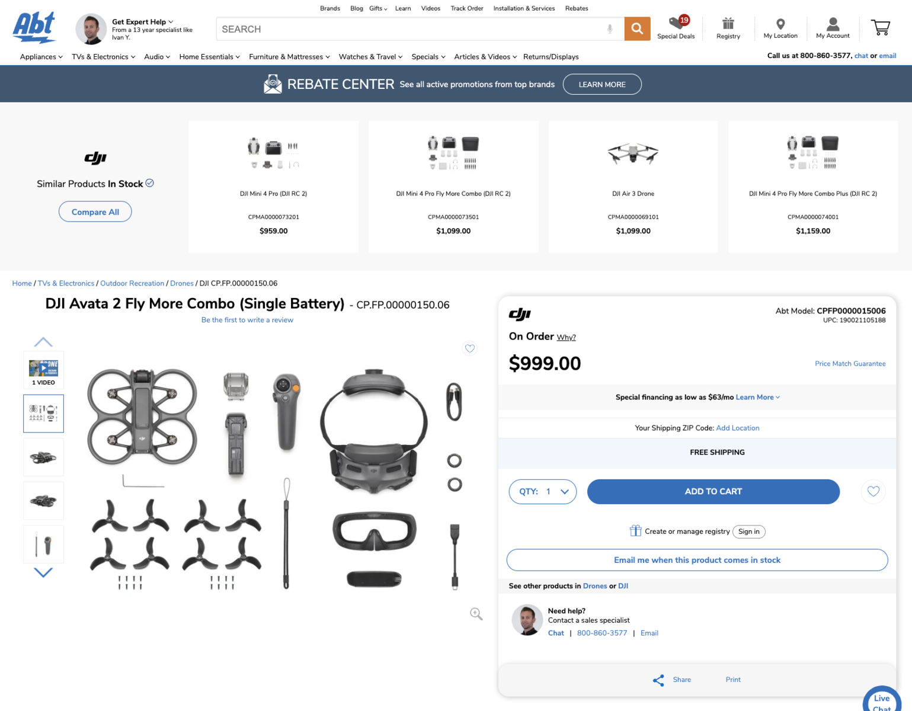Image resolution: width=912 pixels, height=711 pixels.
Task: Expand financing Learn More
Action: (758, 398)
